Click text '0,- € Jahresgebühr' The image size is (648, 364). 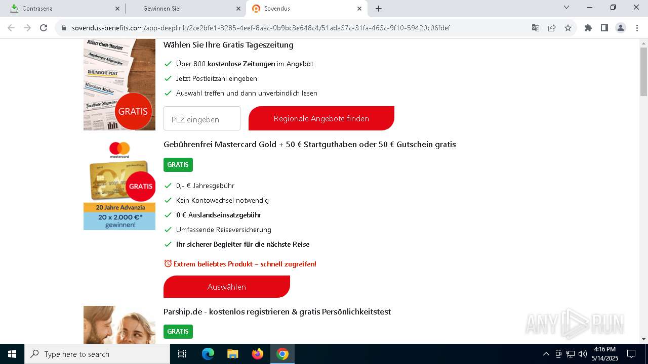[x=205, y=186]
